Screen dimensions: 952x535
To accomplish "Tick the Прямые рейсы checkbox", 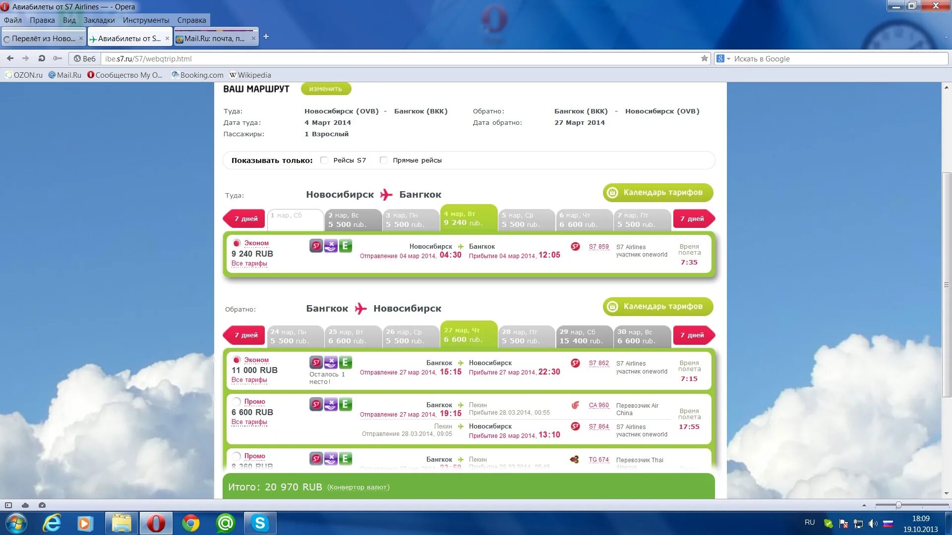I will 383,160.
